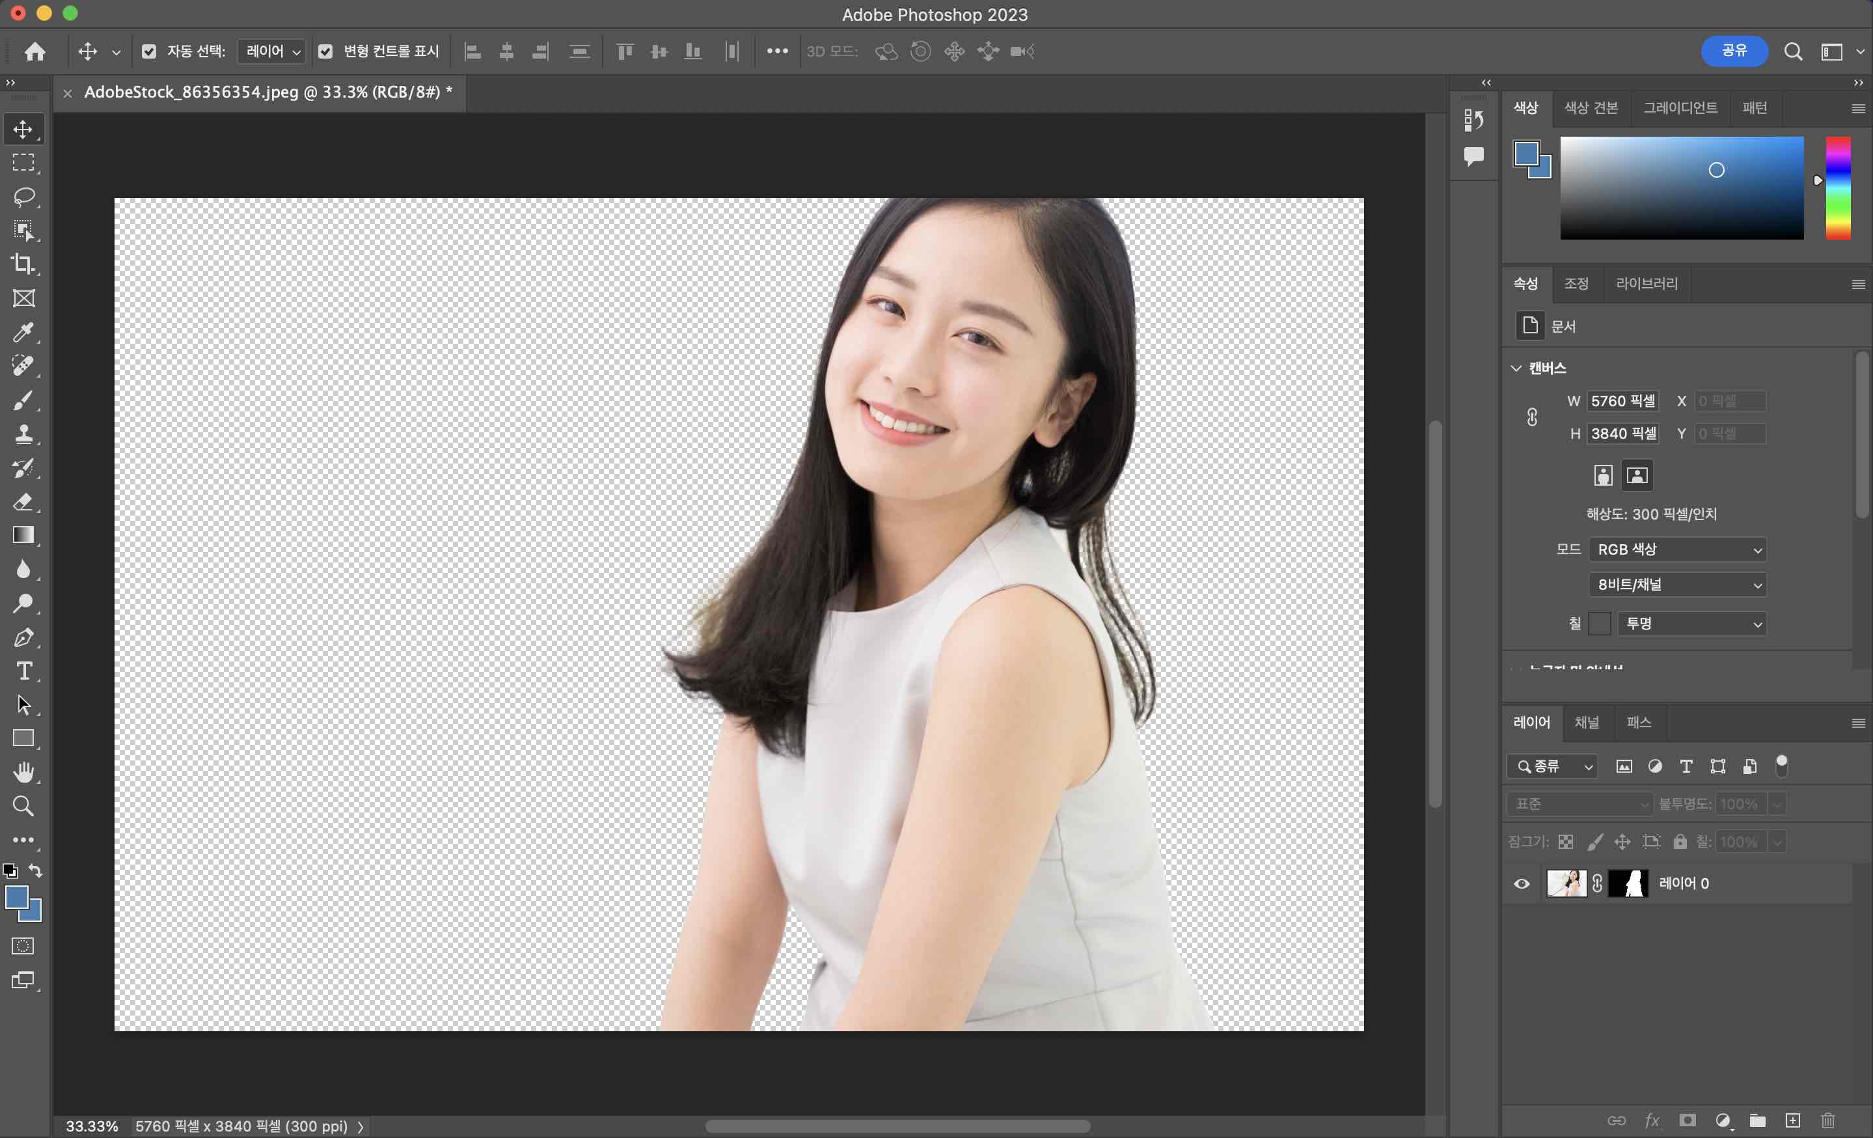Viewport: 1873px width, 1138px height.
Task: Open the 색상 견본 tab
Action: (x=1591, y=107)
